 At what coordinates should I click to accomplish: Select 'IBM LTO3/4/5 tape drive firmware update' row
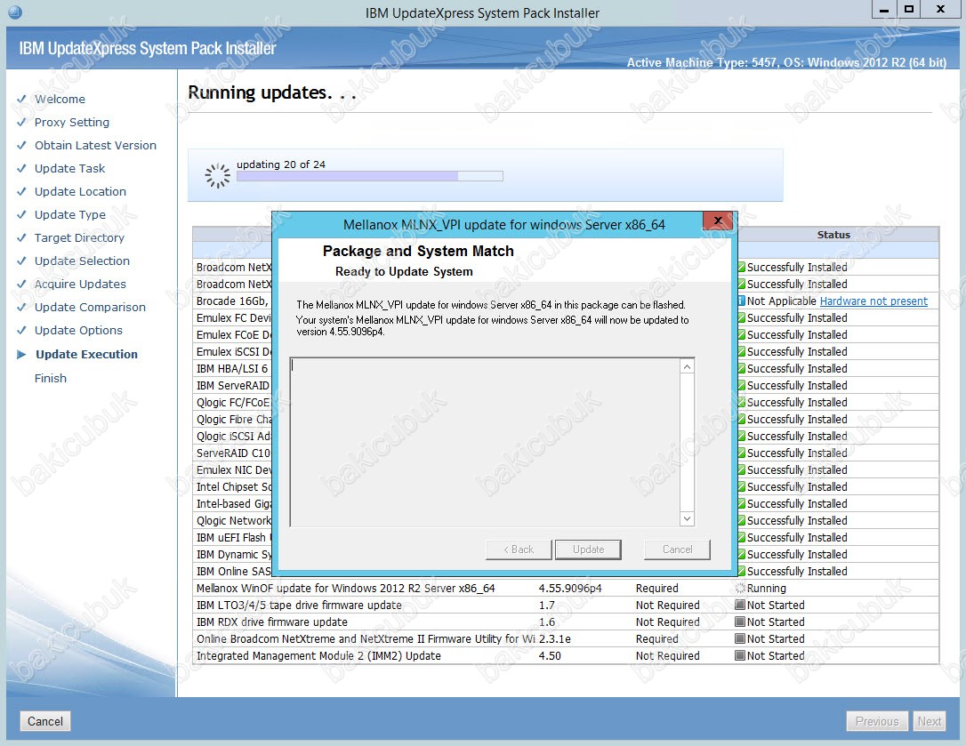(x=566, y=605)
